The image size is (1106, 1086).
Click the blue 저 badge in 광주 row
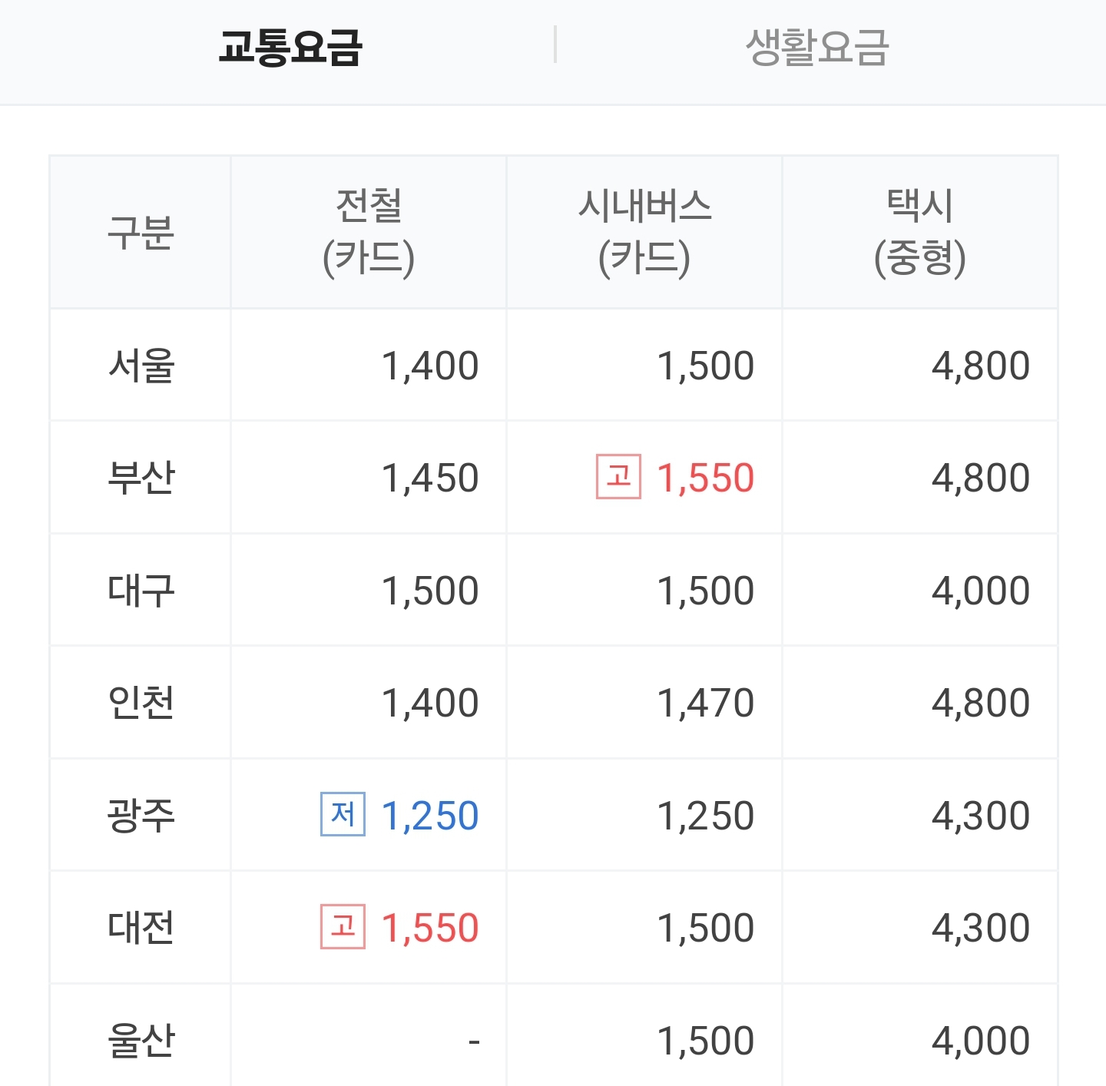coord(343,814)
